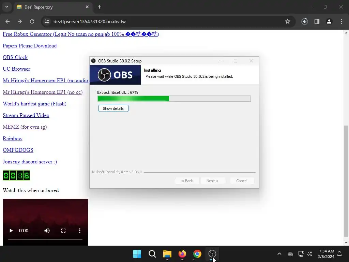Click the Next button in installer
Screen dimensions: 349x262
pyautogui.click(x=212, y=181)
